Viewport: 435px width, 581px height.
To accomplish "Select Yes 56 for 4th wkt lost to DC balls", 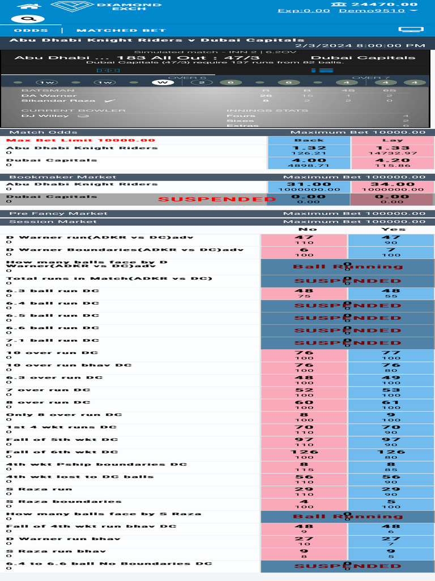I will pyautogui.click(x=391, y=479).
